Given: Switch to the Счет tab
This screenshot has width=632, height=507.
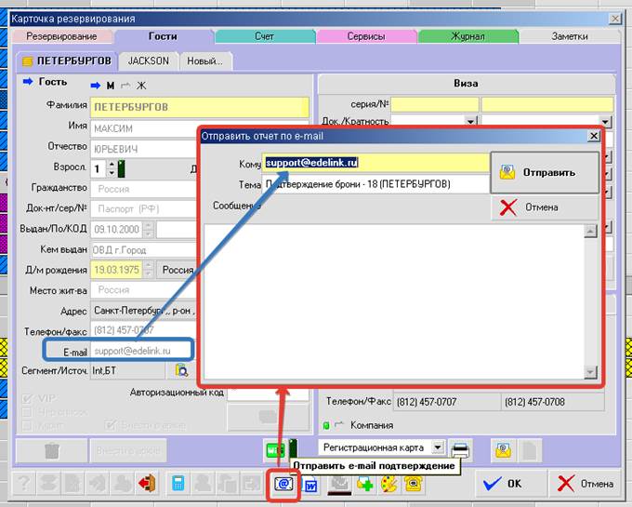Looking at the screenshot, I should point(264,36).
